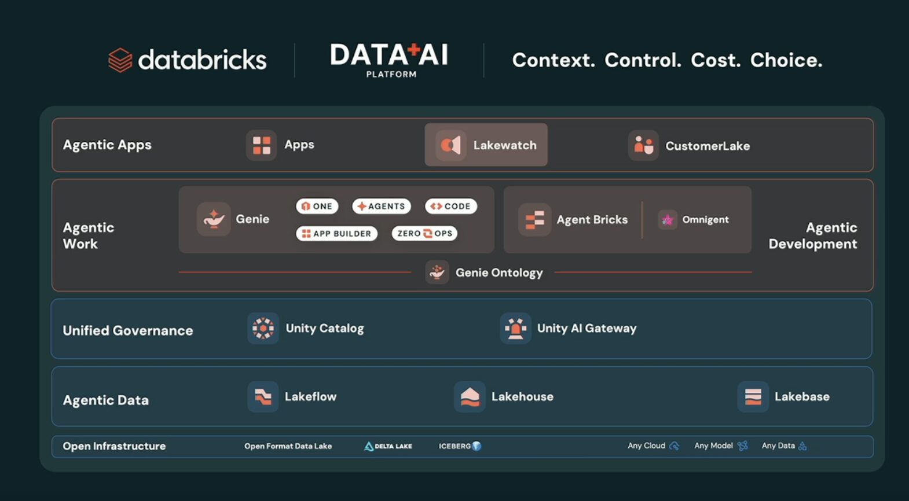Click the 'Any Data' text
Viewport: 909px width, 501px height.
pyautogui.click(x=778, y=445)
